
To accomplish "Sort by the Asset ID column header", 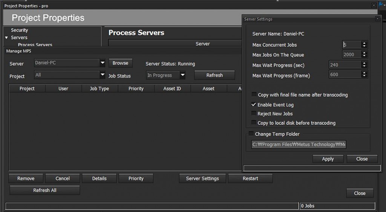I will [x=172, y=88].
